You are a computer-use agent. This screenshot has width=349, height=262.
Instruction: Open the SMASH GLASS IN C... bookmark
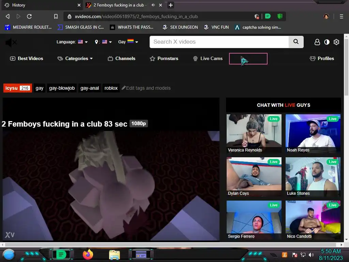[81, 27]
